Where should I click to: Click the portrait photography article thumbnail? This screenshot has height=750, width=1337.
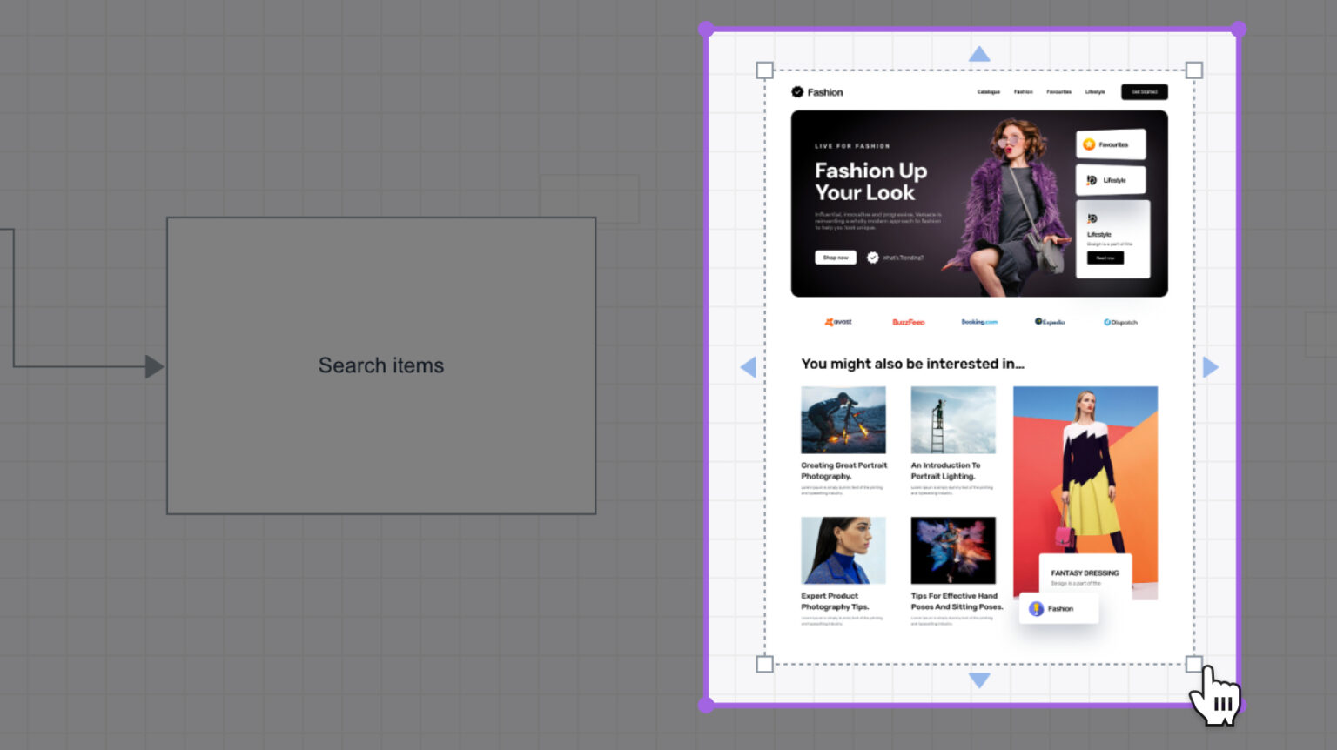point(843,419)
